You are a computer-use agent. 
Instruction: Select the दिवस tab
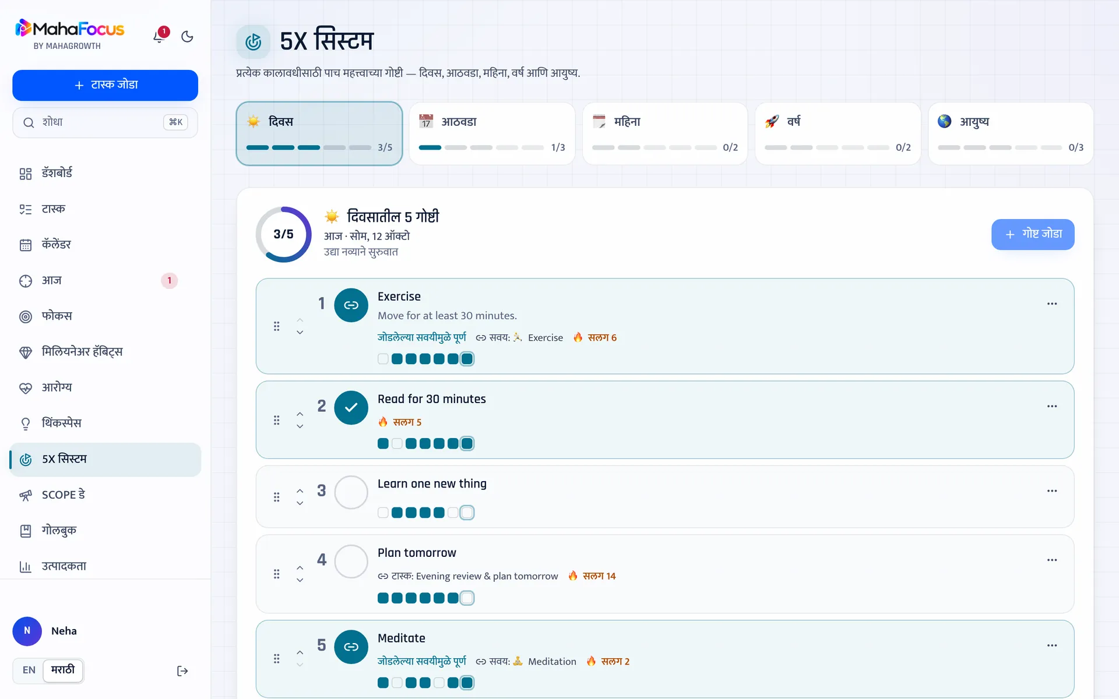(319, 133)
